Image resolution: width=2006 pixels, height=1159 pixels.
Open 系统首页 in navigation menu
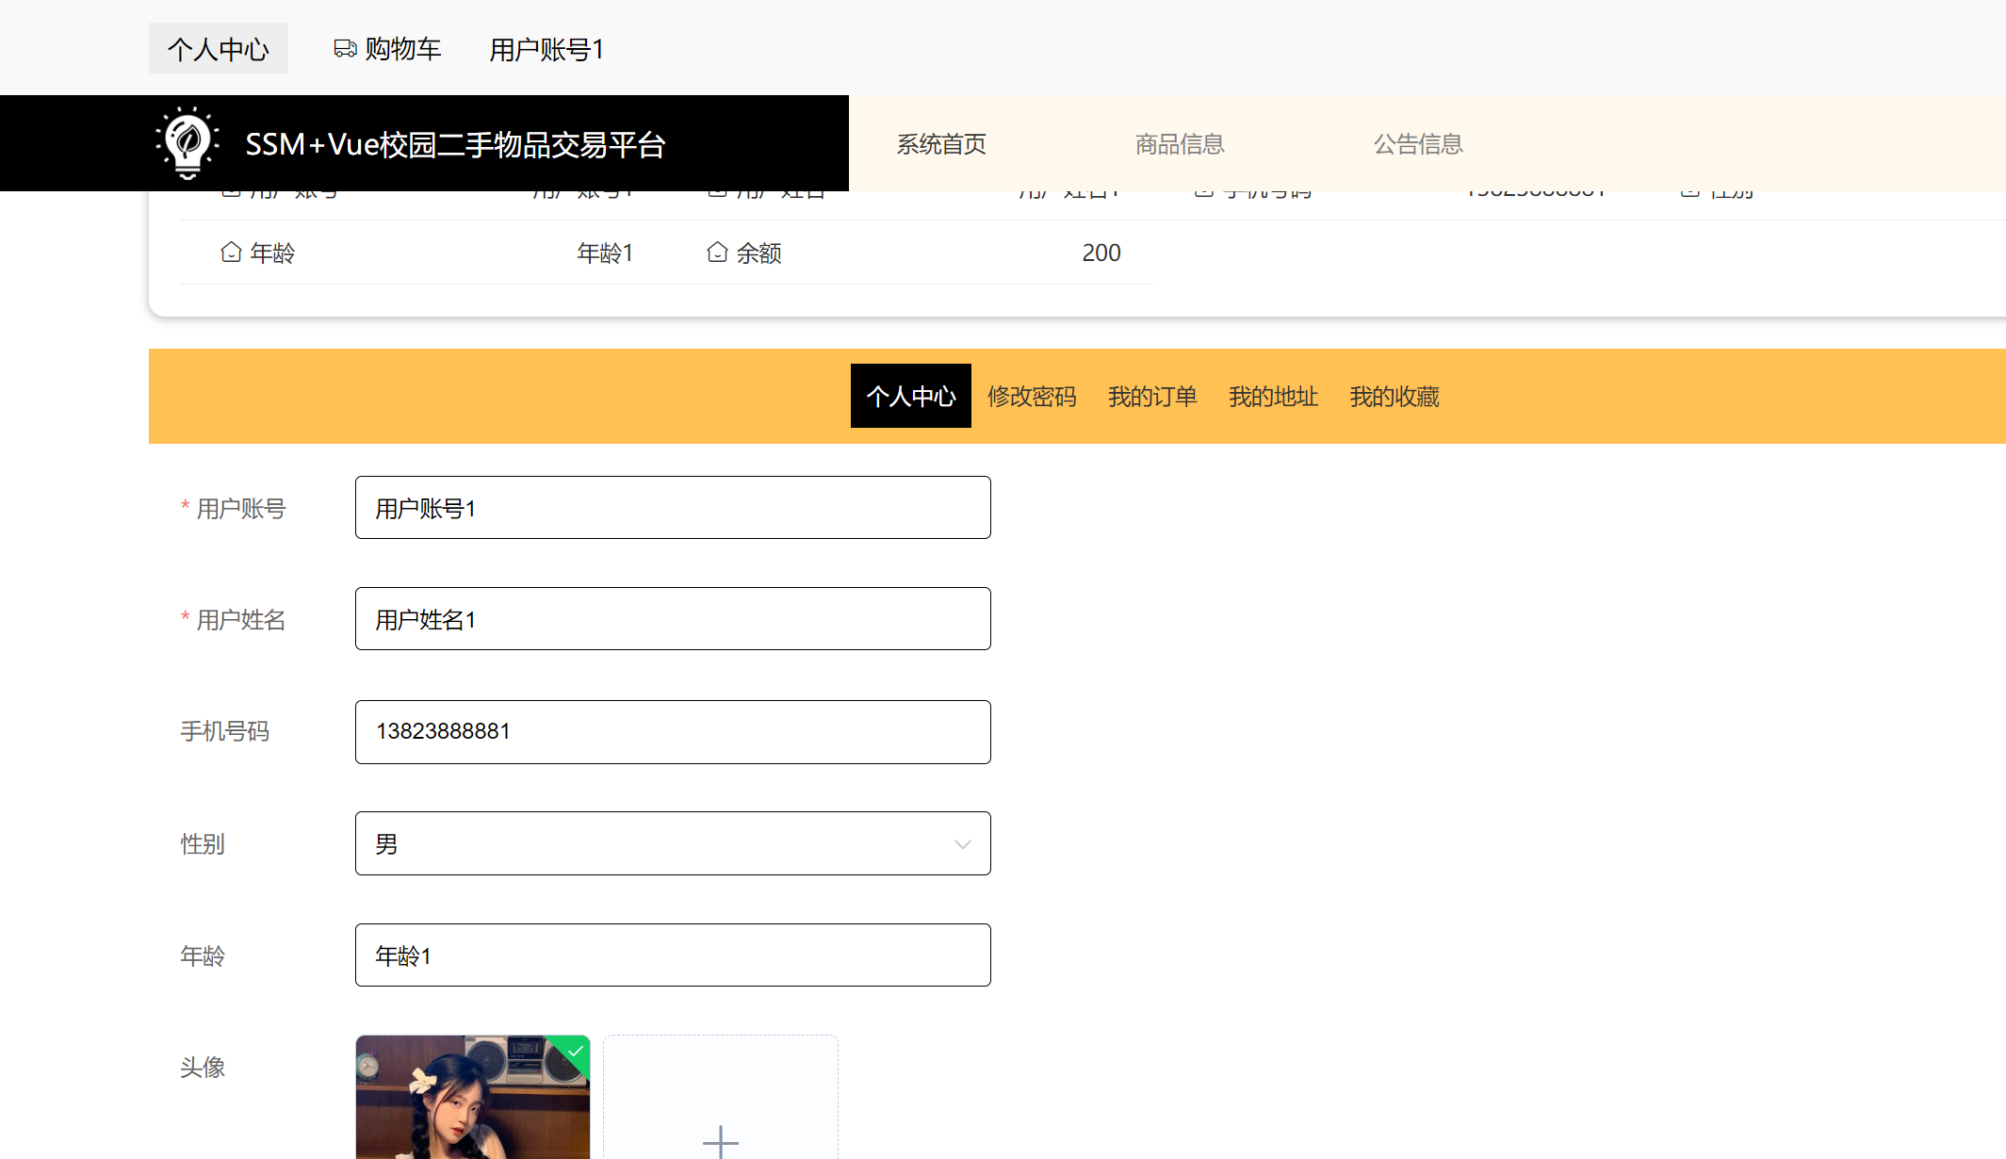(x=941, y=144)
